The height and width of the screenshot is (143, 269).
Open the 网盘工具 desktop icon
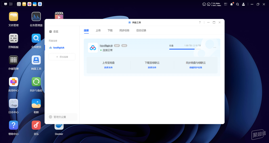coord(36,60)
